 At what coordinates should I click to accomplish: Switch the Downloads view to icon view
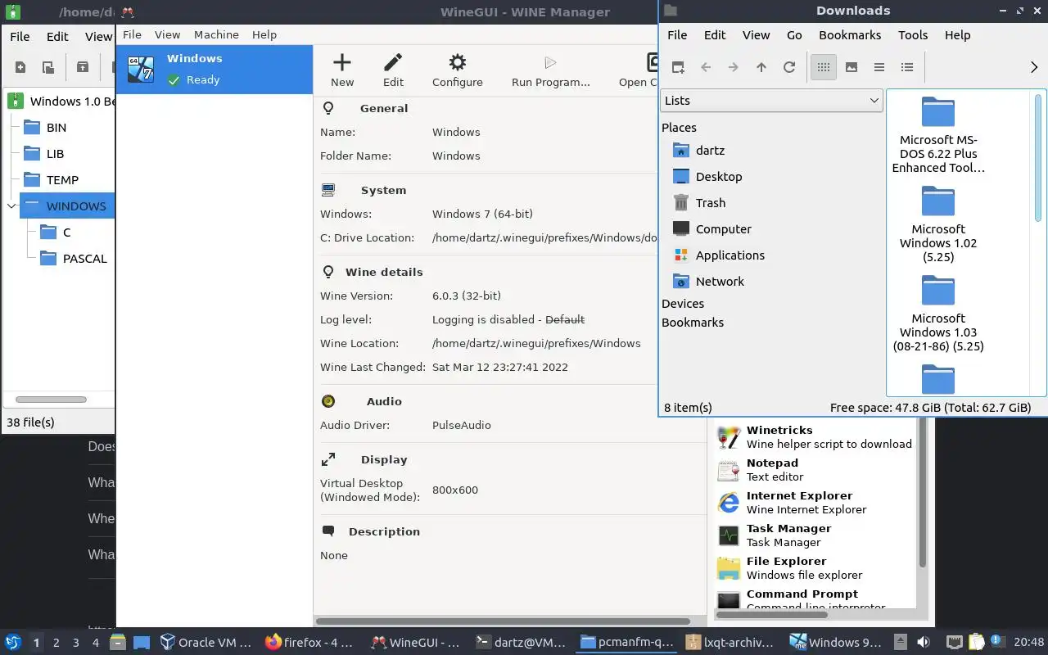tap(824, 67)
